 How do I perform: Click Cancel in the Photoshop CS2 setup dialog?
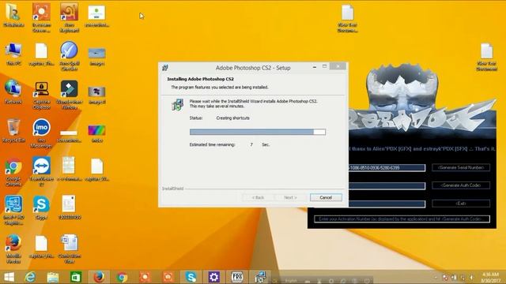pos(326,197)
